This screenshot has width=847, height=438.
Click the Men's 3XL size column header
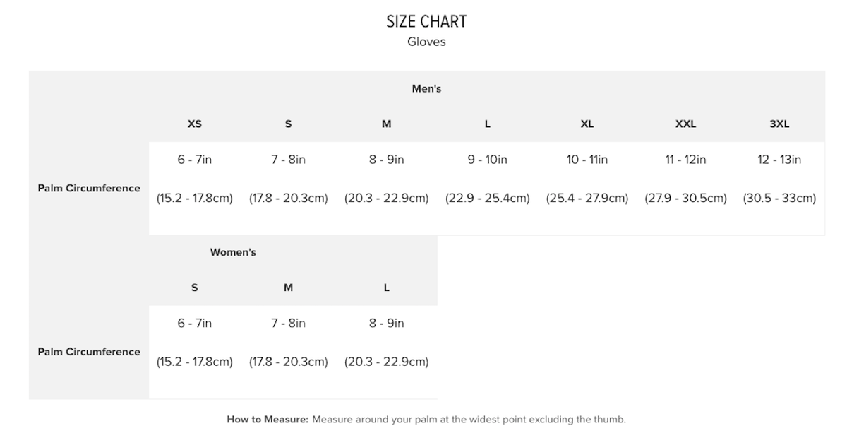[x=779, y=124]
